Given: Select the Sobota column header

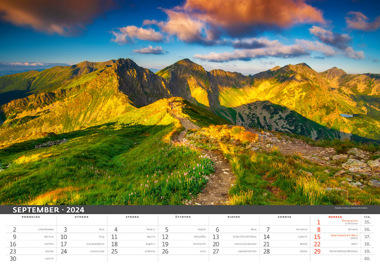Looking at the screenshot, I should coord(284,217).
